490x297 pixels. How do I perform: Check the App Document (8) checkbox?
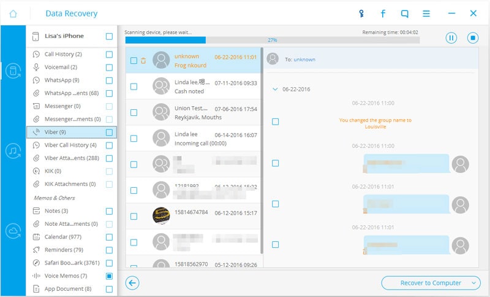pyautogui.click(x=109, y=289)
